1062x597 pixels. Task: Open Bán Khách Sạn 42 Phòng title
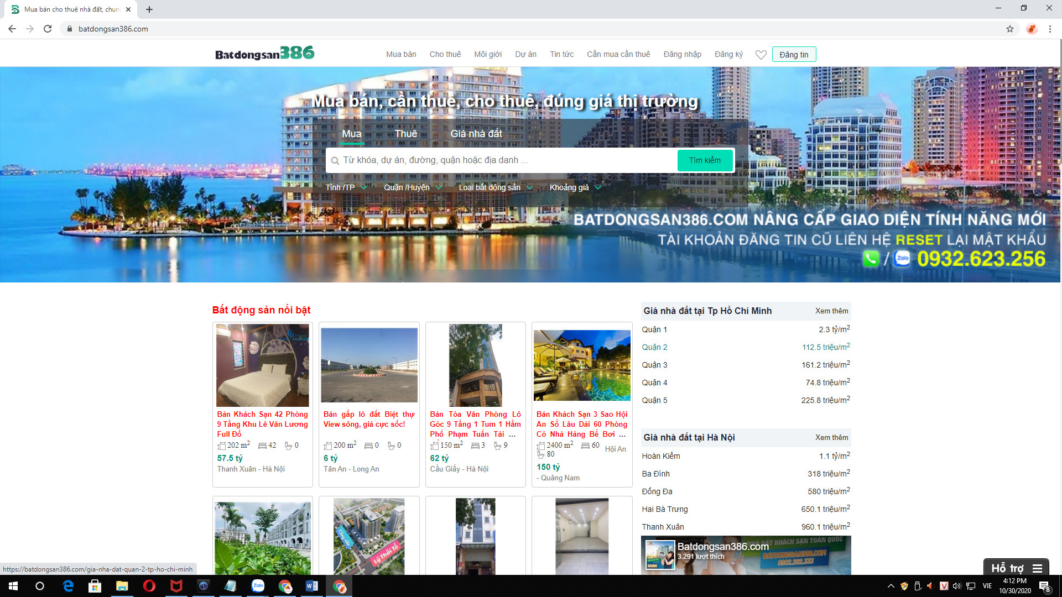coord(262,424)
